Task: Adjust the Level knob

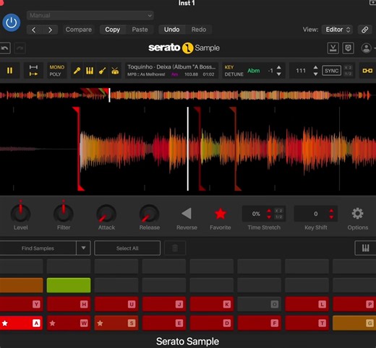Action: pyautogui.click(x=21, y=214)
